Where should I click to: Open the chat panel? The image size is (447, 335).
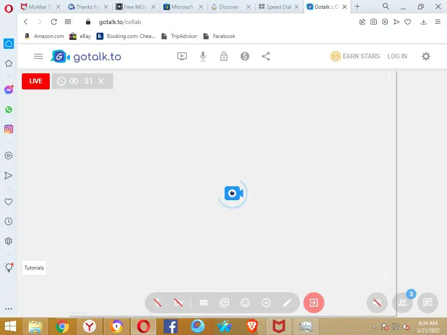coord(428,303)
